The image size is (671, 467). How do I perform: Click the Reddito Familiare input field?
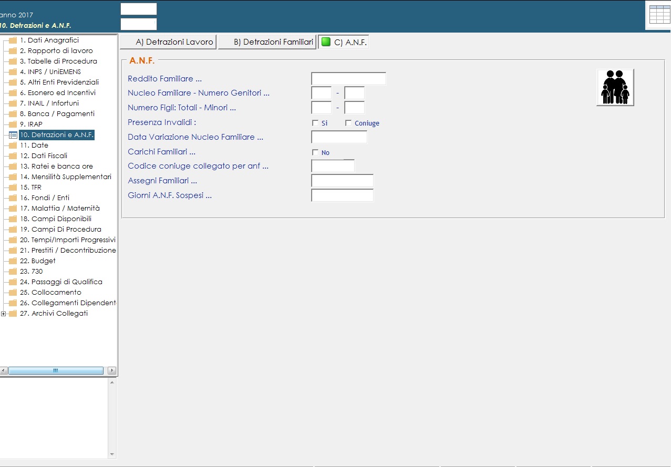(x=348, y=79)
